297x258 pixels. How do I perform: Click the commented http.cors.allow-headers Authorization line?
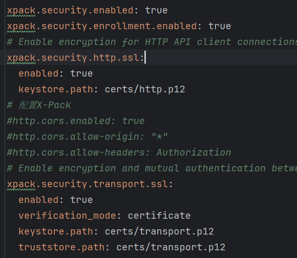119,153
